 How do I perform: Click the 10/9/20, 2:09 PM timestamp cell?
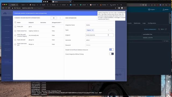(x=148, y=38)
